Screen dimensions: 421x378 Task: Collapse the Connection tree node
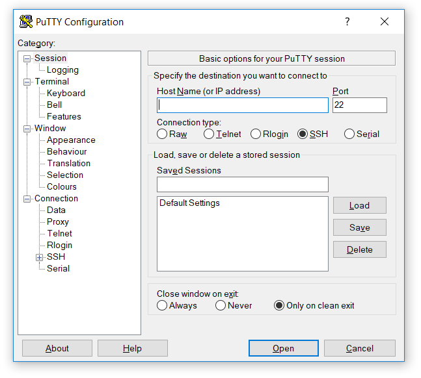[x=27, y=199]
